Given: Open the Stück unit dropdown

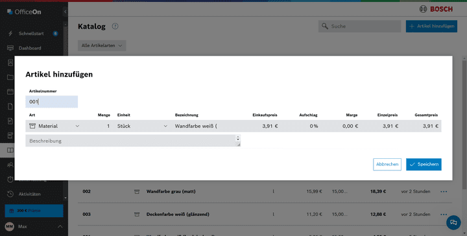Looking at the screenshot, I should (x=142, y=126).
